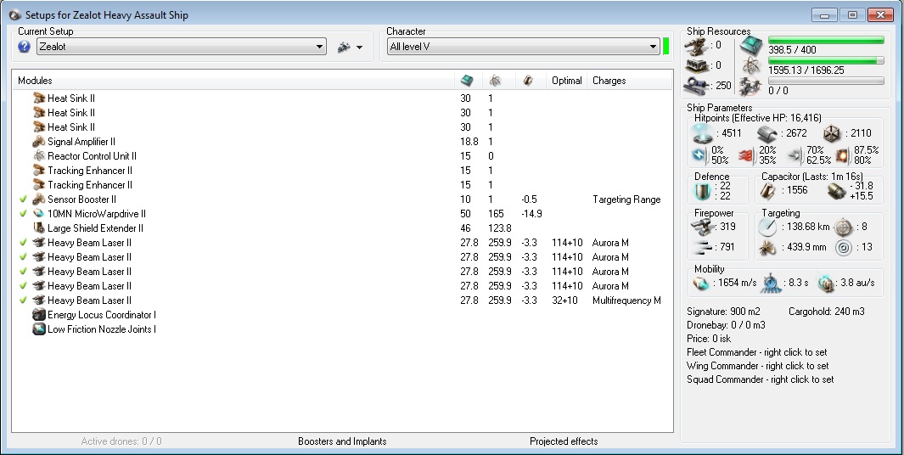Viewport: 904px width, 455px height.
Task: Click the Price: 0 isk text
Action: click(x=708, y=339)
